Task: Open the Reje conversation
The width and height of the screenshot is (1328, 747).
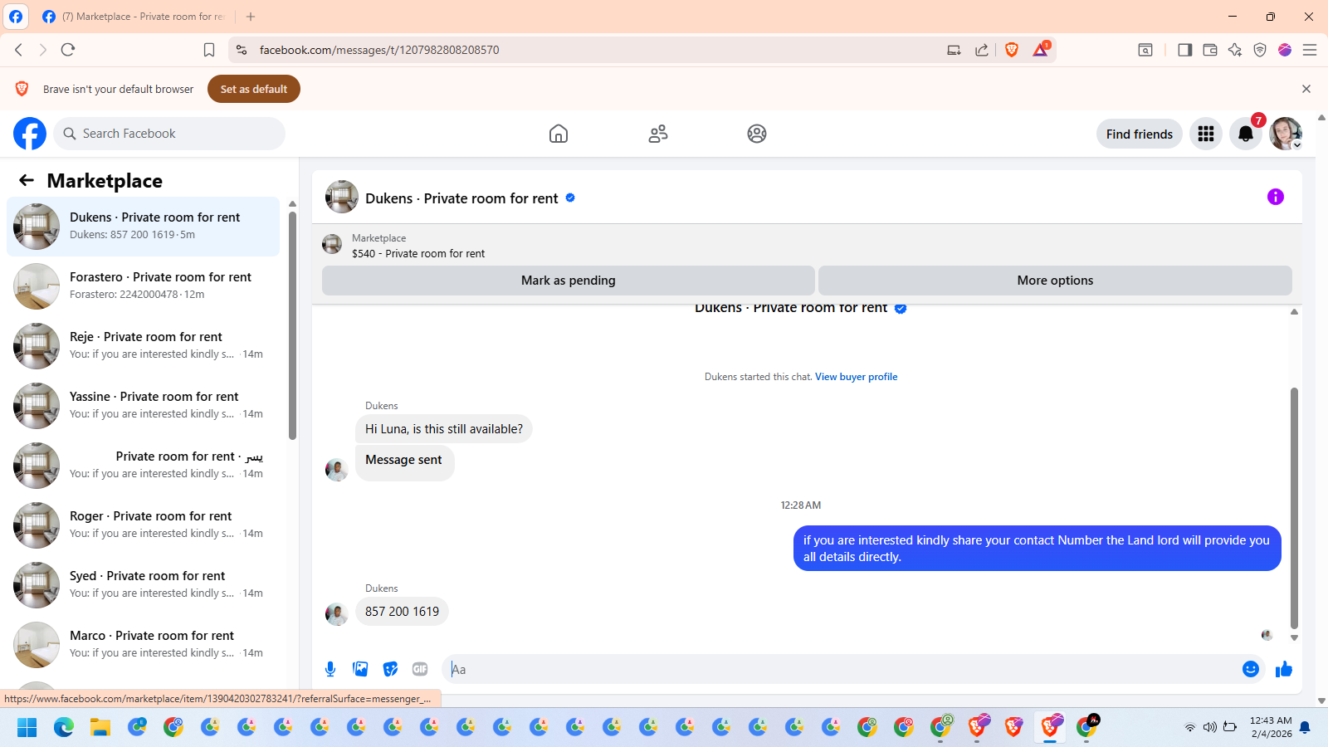Action: click(x=143, y=346)
